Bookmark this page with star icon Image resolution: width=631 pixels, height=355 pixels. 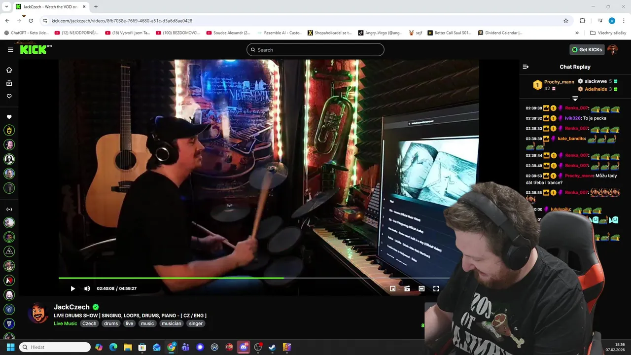(566, 21)
